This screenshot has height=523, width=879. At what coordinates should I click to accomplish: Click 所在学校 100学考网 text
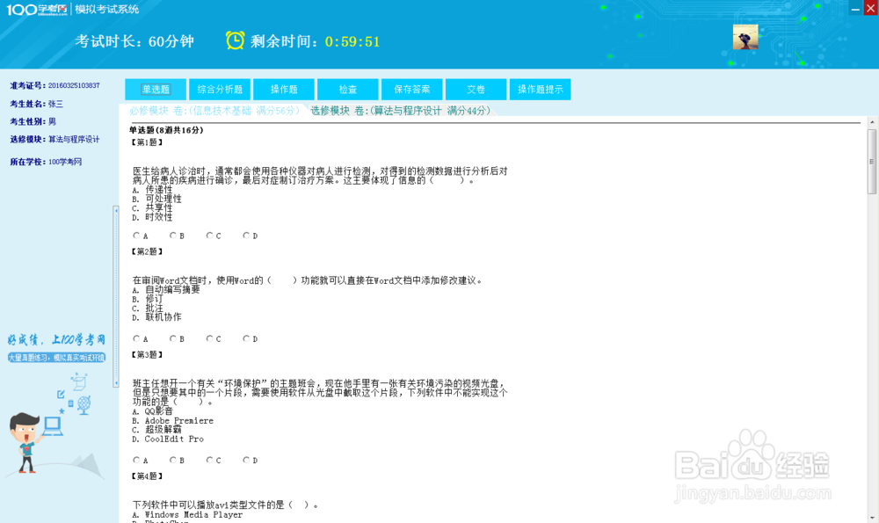pyautogui.click(x=46, y=162)
